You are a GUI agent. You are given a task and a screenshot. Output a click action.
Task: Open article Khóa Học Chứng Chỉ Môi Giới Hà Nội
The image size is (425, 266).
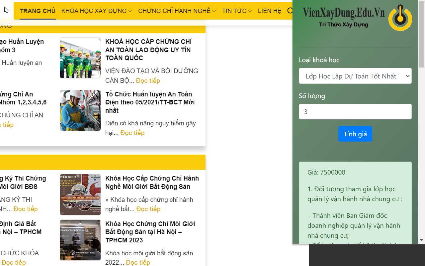click(x=150, y=232)
